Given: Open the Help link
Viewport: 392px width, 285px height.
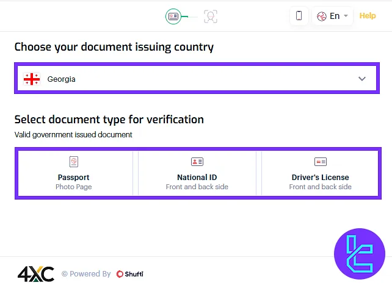Looking at the screenshot, I should click(368, 16).
